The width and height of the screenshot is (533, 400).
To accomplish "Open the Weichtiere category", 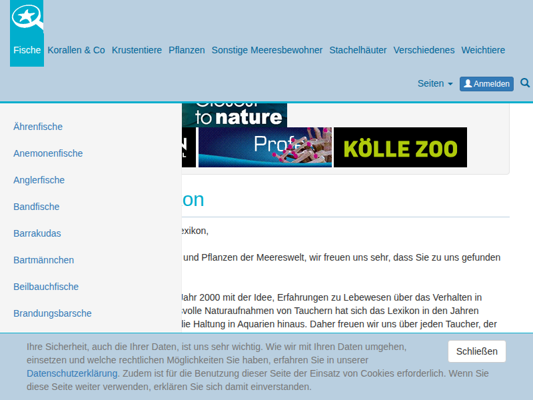I will (483, 50).
